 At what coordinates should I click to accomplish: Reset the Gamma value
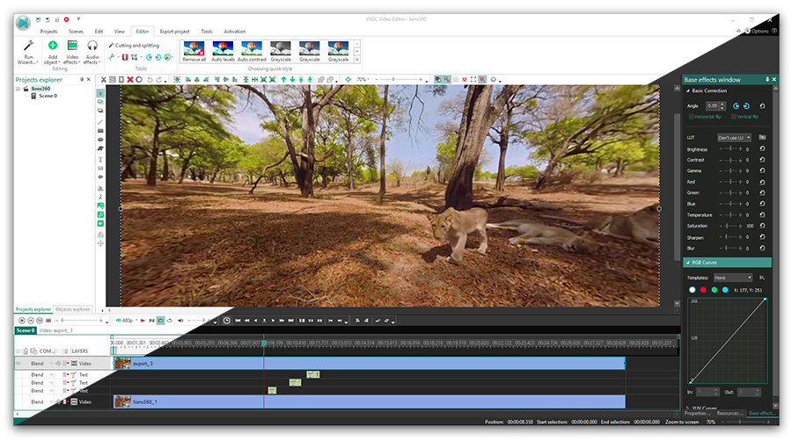[762, 170]
